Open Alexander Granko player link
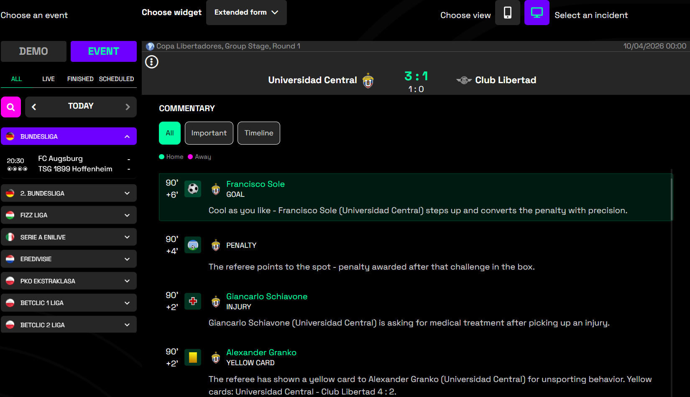 pyautogui.click(x=261, y=353)
